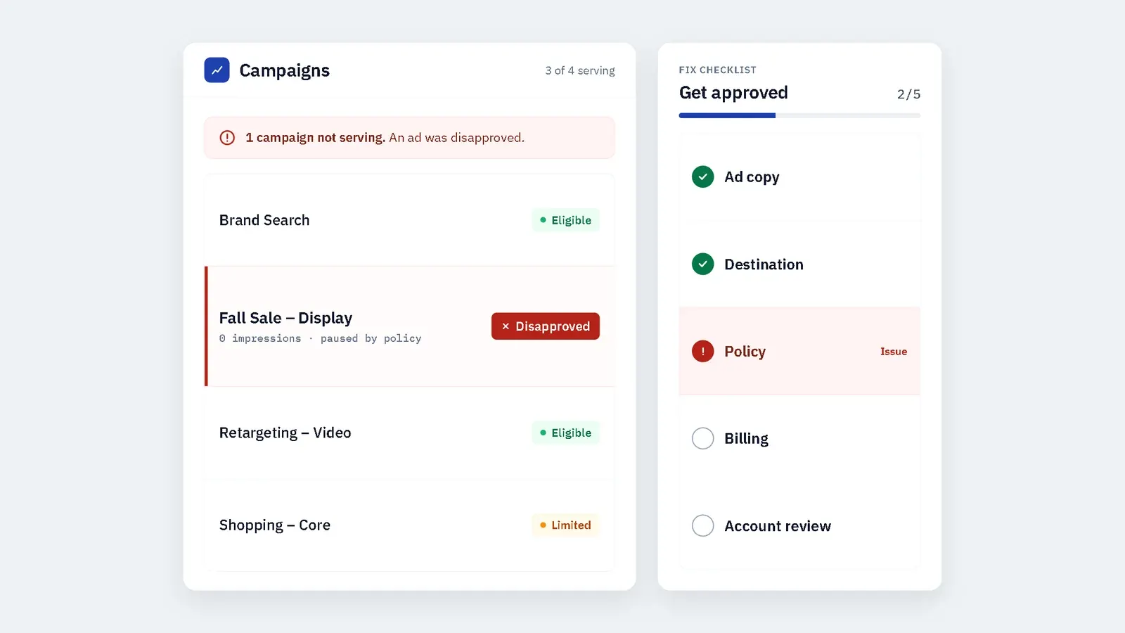Image resolution: width=1125 pixels, height=633 pixels.
Task: Click the Get approved progress bar
Action: pyautogui.click(x=799, y=115)
